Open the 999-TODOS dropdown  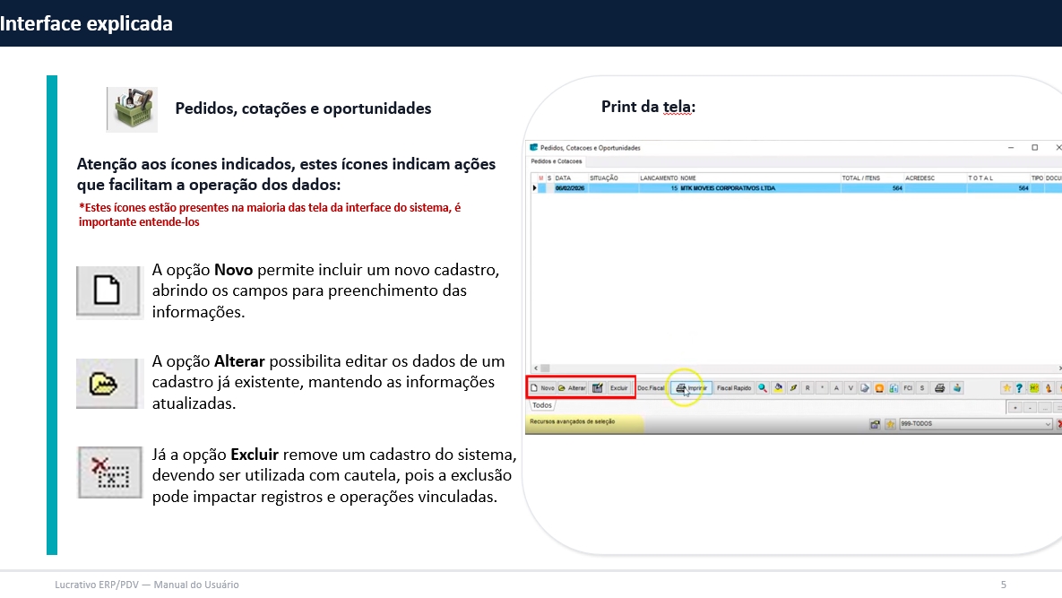(x=975, y=424)
